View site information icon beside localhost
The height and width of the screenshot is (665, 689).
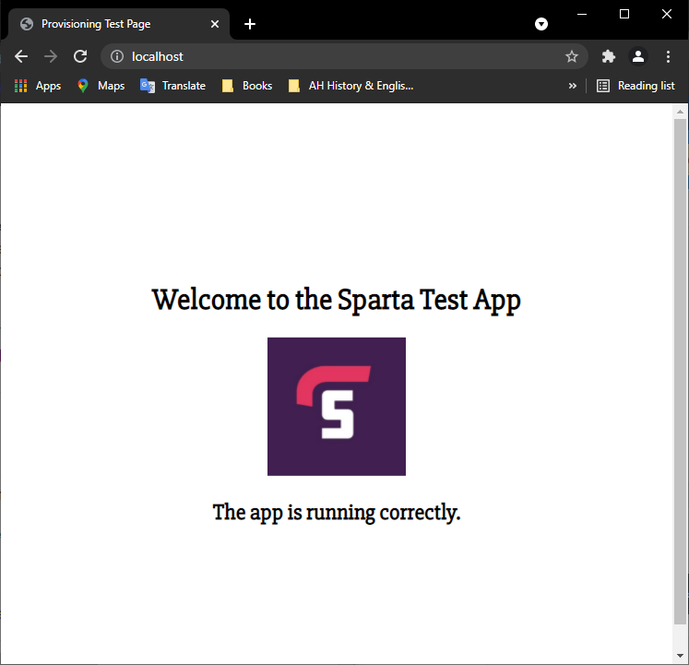[x=117, y=56]
